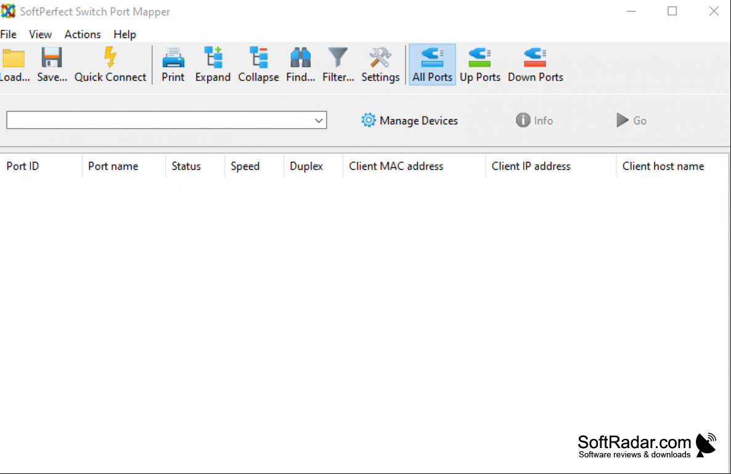The width and height of the screenshot is (731, 474).
Task: Open Find with binoculars icon
Action: click(x=300, y=64)
